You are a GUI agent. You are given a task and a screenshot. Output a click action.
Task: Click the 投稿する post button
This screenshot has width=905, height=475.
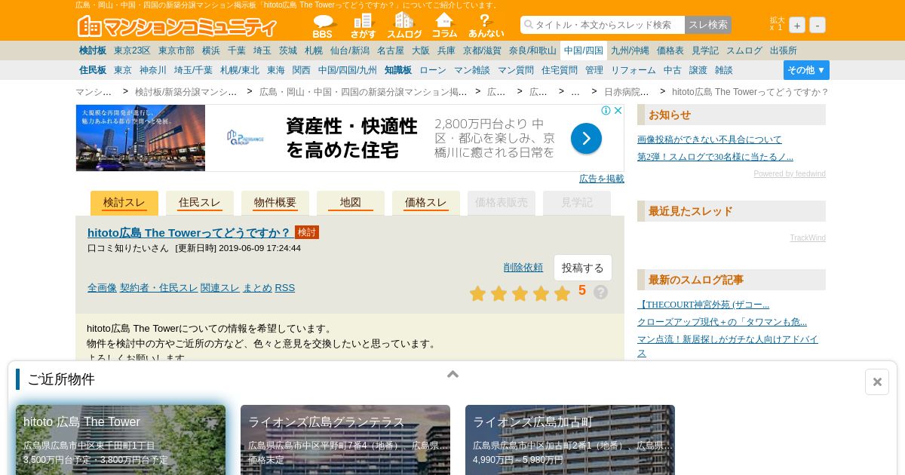[583, 268]
